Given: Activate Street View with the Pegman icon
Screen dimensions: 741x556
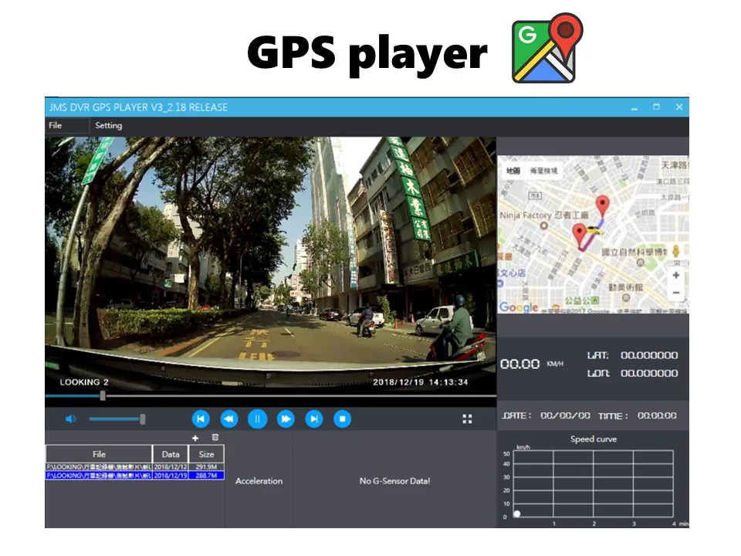Looking at the screenshot, I should pyautogui.click(x=675, y=251).
